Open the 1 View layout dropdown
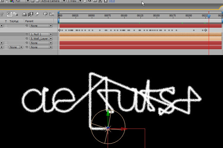The height and width of the screenshot is (148, 223). point(74,1)
